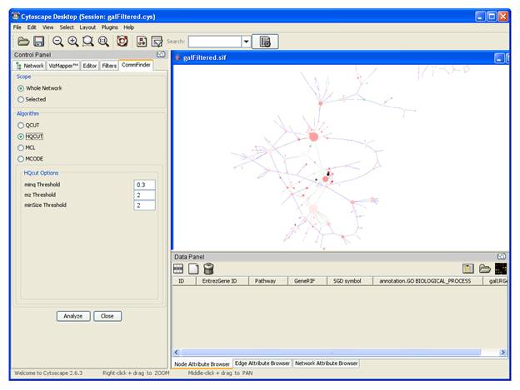Switch to the VizMapper tab
520x390 pixels.
click(63, 66)
